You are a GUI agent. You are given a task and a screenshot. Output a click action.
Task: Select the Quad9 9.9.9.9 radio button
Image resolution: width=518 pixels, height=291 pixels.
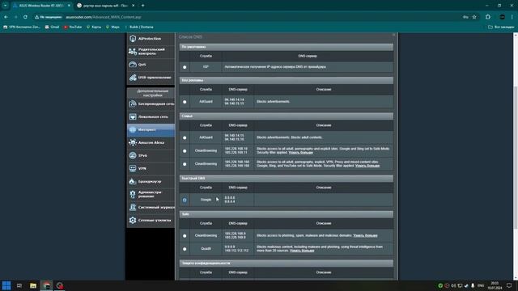point(185,249)
